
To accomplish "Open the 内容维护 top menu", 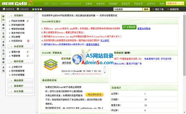I will pyautogui.click(x=113, y=4).
